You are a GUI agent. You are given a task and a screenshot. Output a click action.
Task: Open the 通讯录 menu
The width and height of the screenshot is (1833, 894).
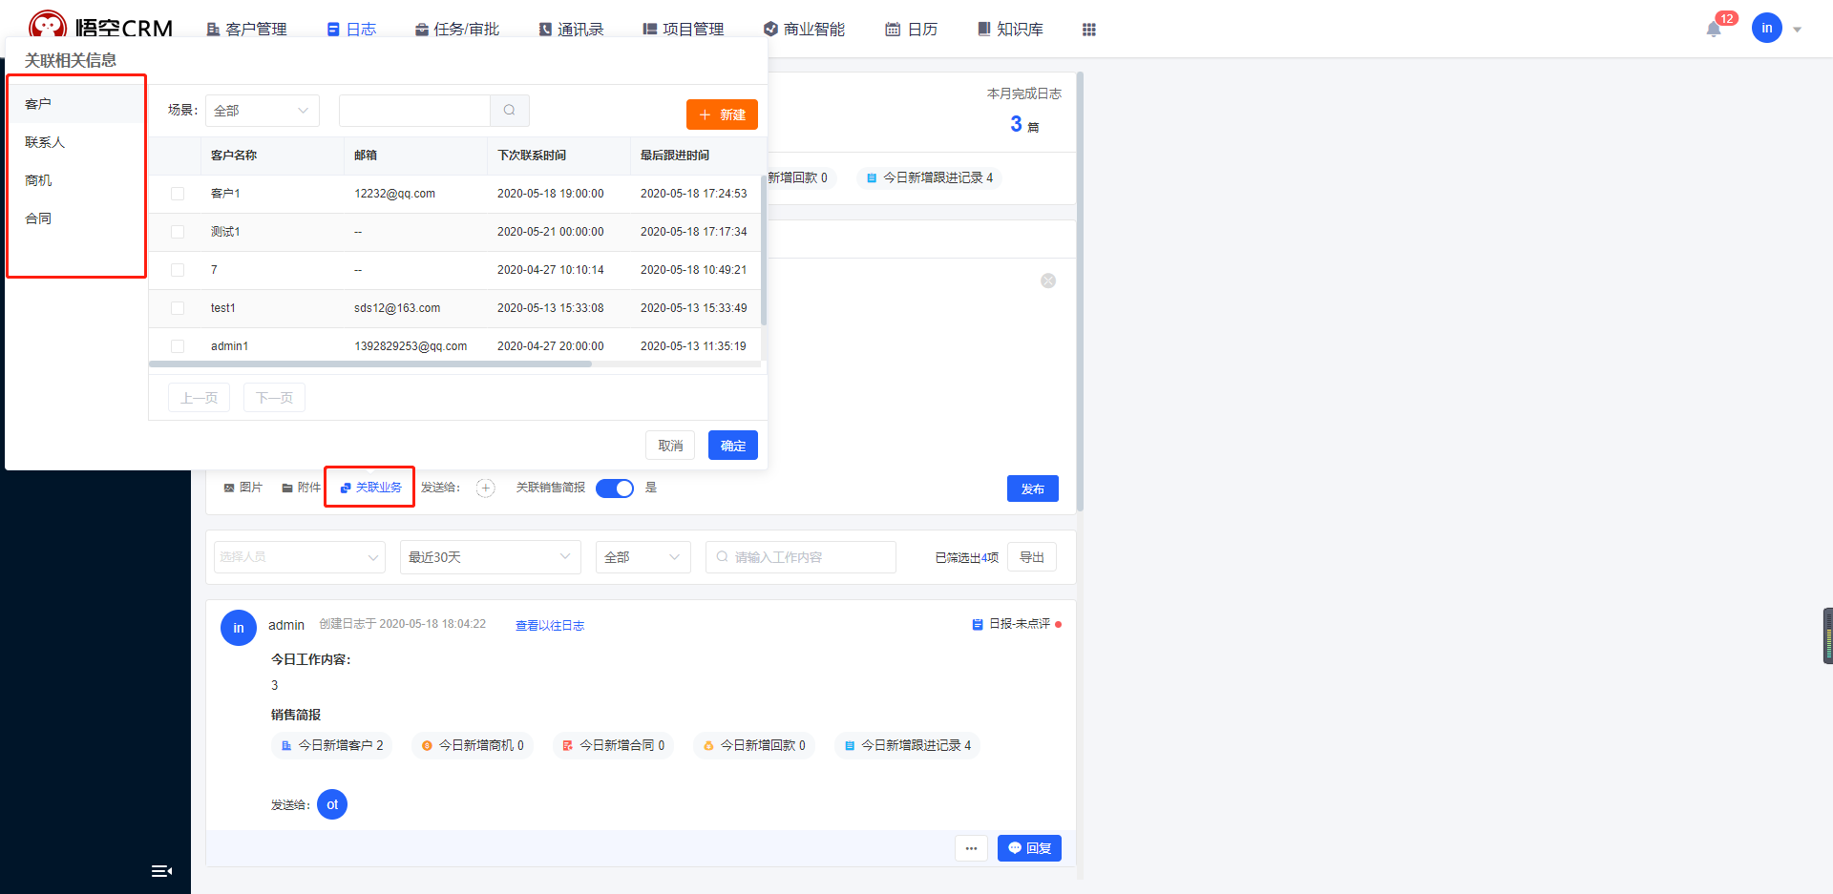click(571, 30)
